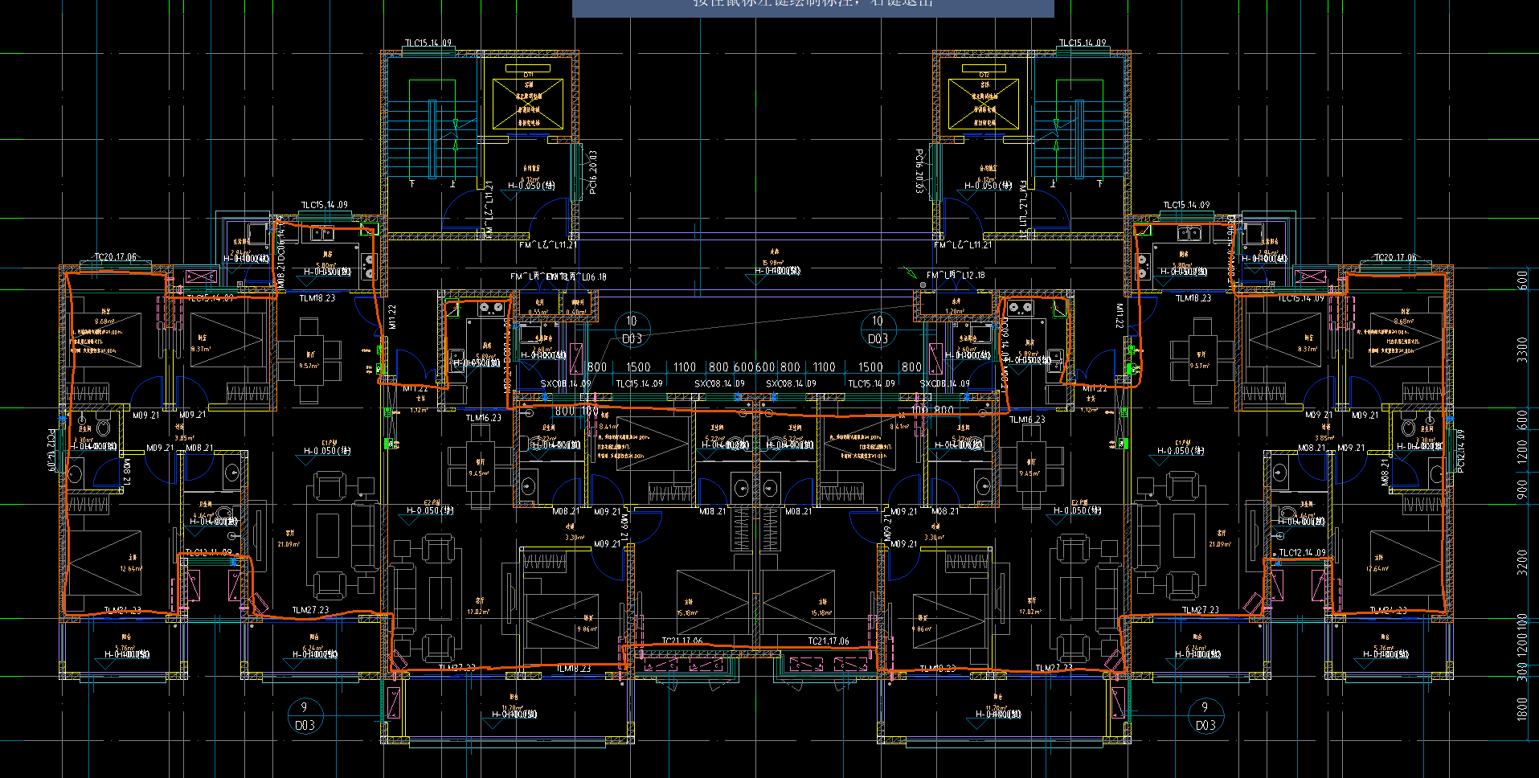Click the left 17.02m² living room label
Screen dimensions: 1539x778
click(x=479, y=612)
